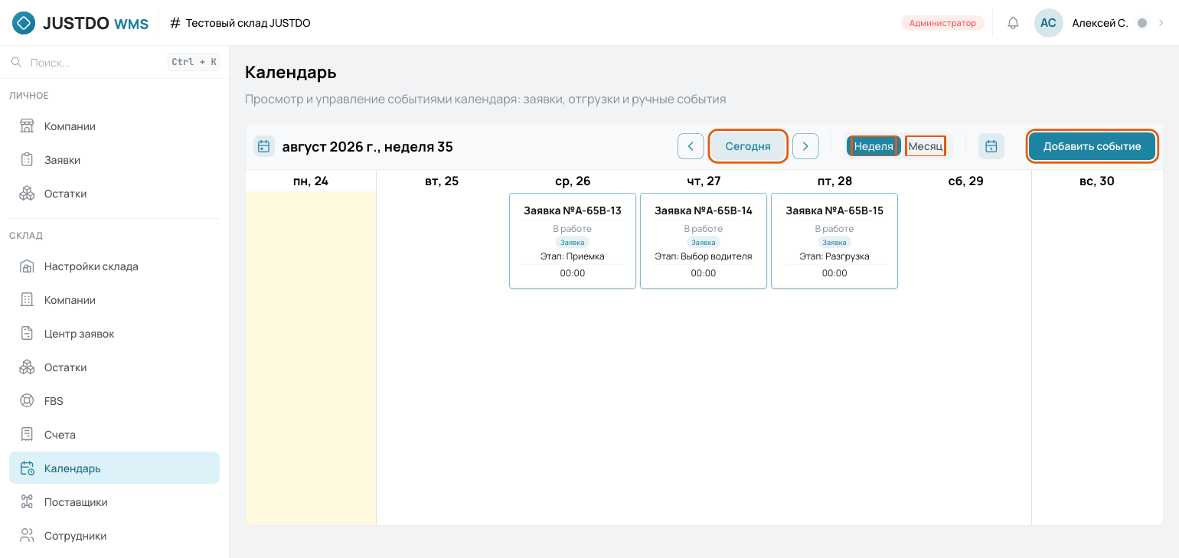Open the date picker icon right of Месяц
1179x558 pixels.
991,146
